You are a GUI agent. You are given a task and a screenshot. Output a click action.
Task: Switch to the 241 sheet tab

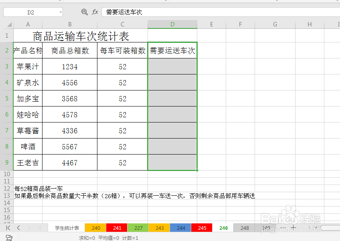point(117,228)
